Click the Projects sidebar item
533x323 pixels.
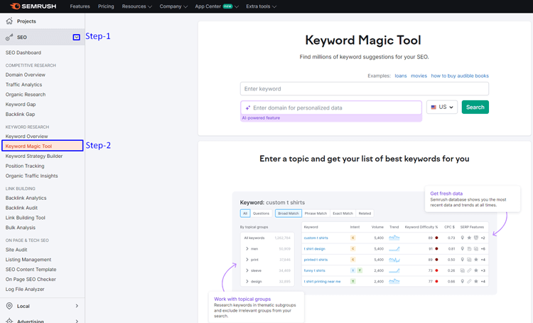coord(42,21)
